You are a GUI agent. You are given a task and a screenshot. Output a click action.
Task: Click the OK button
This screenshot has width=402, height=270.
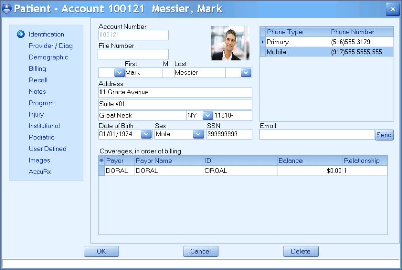[x=102, y=251]
